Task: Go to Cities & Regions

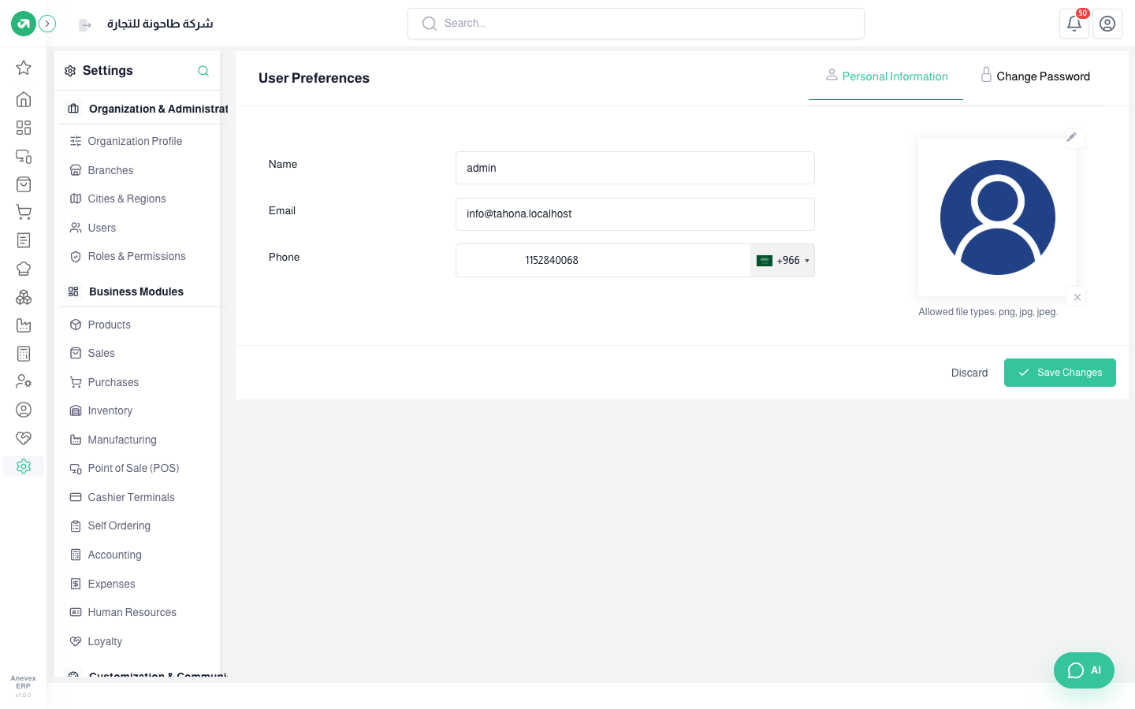Action: coord(127,199)
